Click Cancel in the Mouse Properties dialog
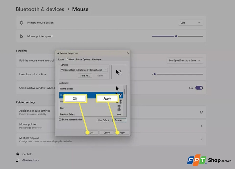 (107, 133)
